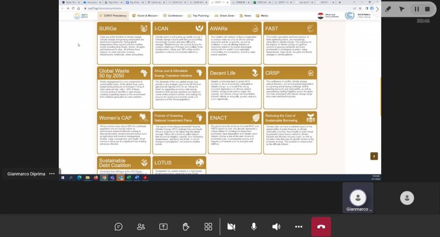This screenshot has width=440, height=237.
Task: Hang up the call
Action: [321, 227]
